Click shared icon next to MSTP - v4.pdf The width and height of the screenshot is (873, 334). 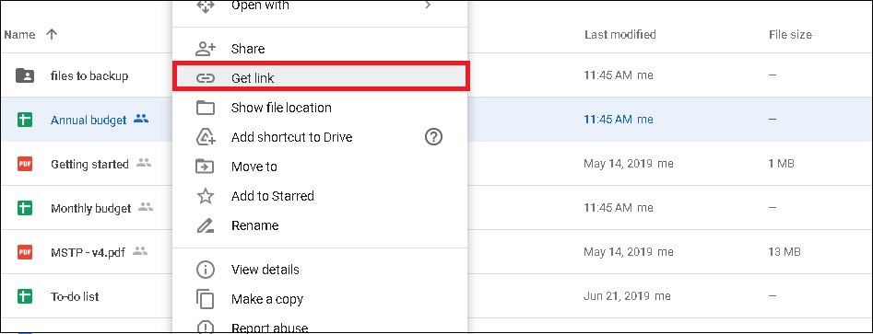(x=140, y=251)
